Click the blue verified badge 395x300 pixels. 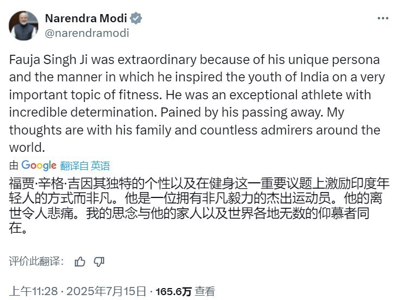[136, 18]
